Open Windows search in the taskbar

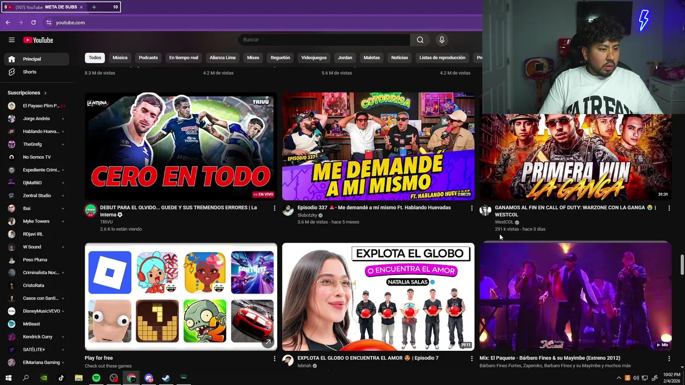pyautogui.click(x=26, y=378)
